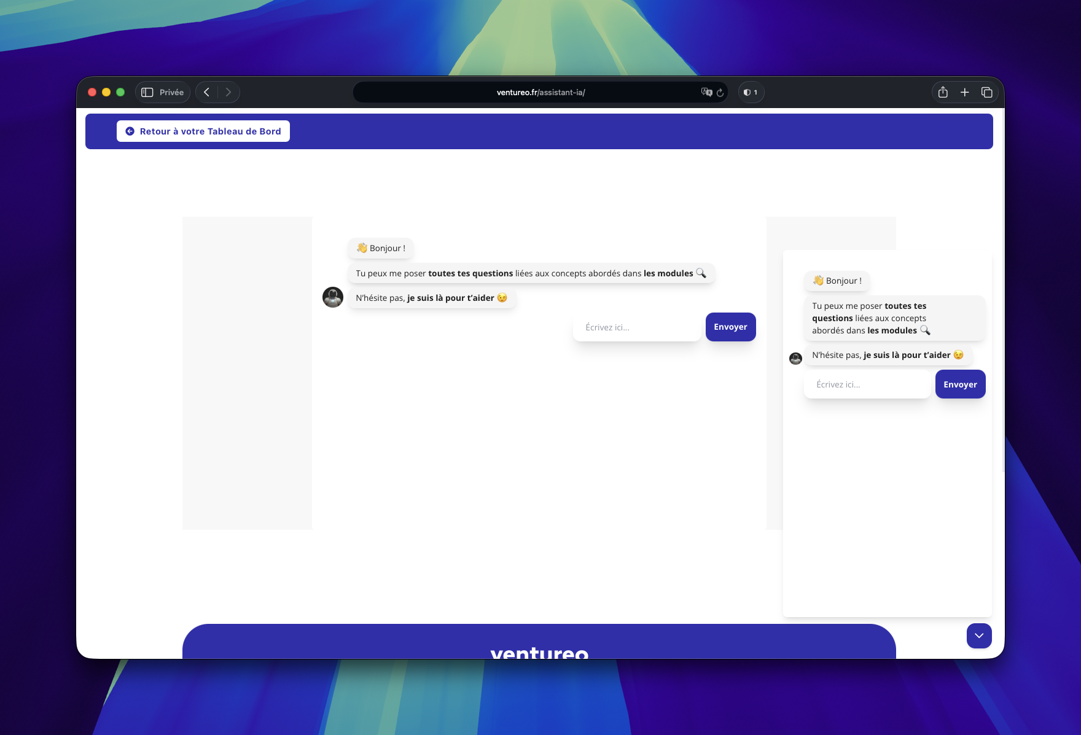Show the tab overview icon
This screenshot has width=1081, height=735.
pyautogui.click(x=987, y=92)
